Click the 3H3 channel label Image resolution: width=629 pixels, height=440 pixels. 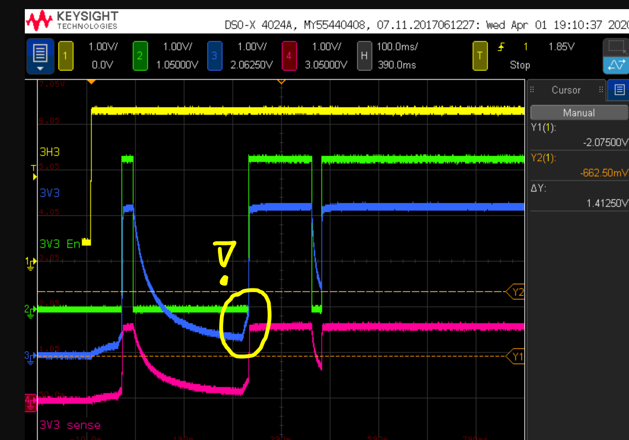pyautogui.click(x=50, y=151)
